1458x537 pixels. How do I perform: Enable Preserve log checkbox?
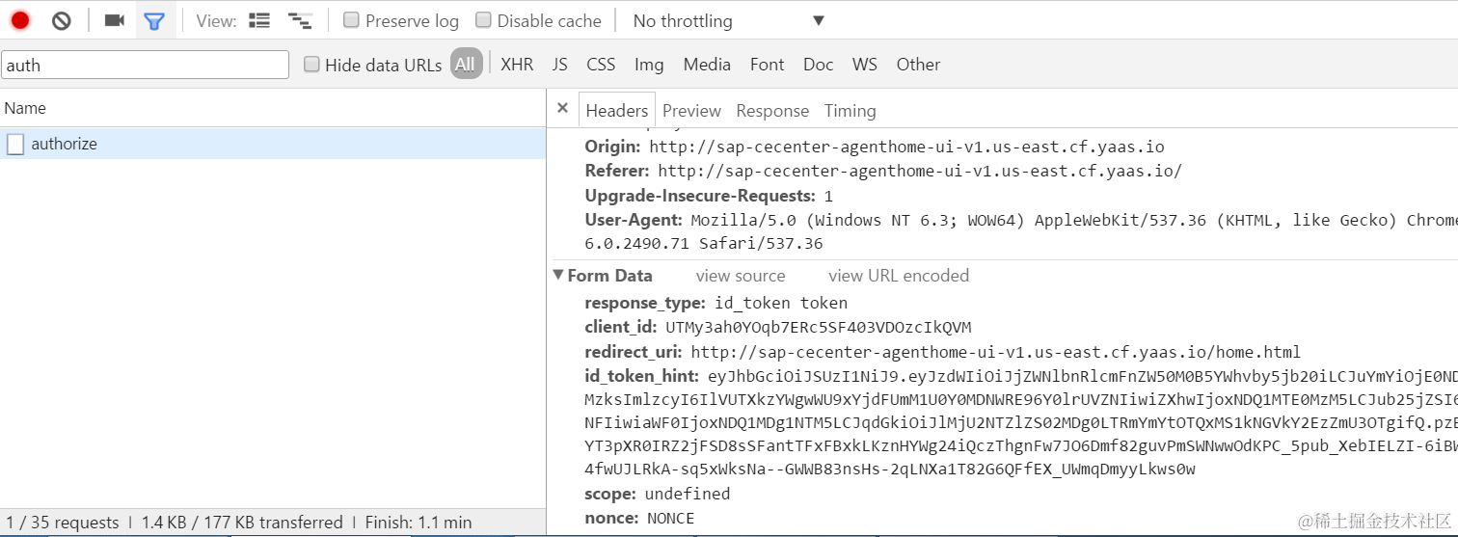352,20
